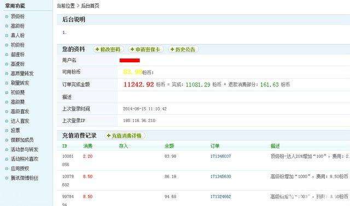Image resolution: width=350 pixels, height=206 pixels.
Task: Open order link 171324662
Action: coord(220,197)
